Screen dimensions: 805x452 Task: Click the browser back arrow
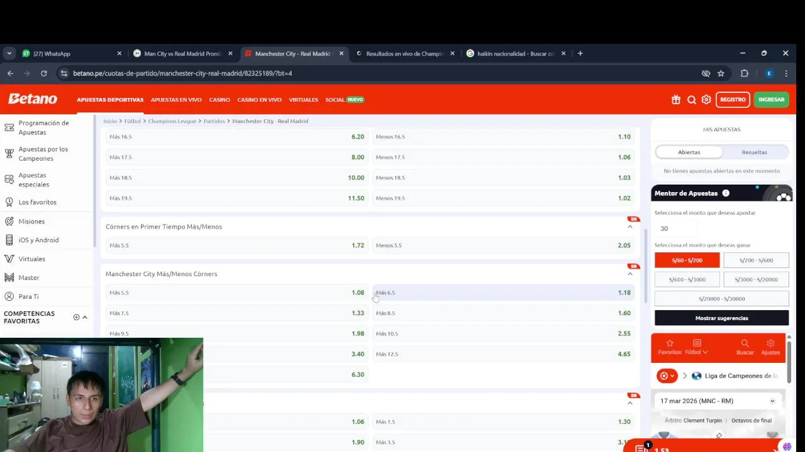[10, 73]
